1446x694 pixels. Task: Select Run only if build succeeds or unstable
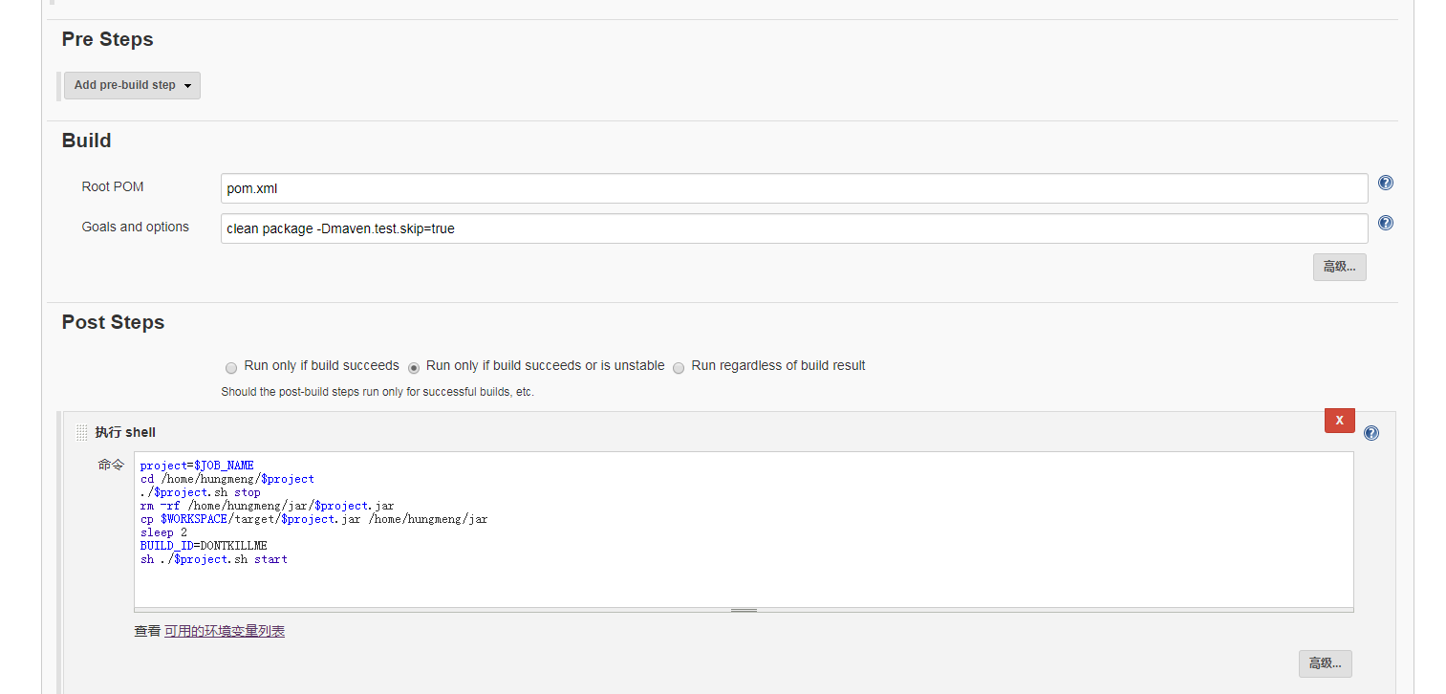click(x=414, y=367)
